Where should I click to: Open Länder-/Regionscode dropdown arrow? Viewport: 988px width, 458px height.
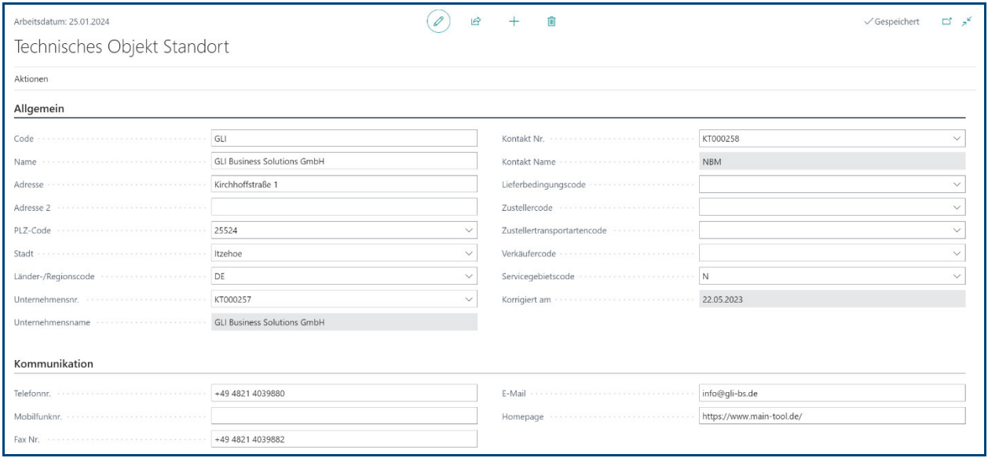[469, 276]
